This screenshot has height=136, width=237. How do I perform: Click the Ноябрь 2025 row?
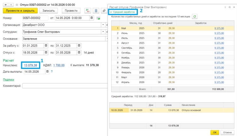point(173,58)
